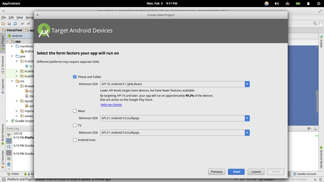Collapse the java folder node
324x182 pixels.
click(12, 56)
